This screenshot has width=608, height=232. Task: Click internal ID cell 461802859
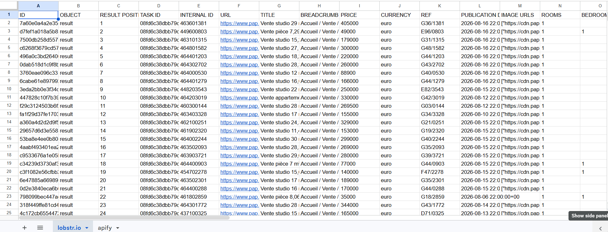click(x=199, y=197)
